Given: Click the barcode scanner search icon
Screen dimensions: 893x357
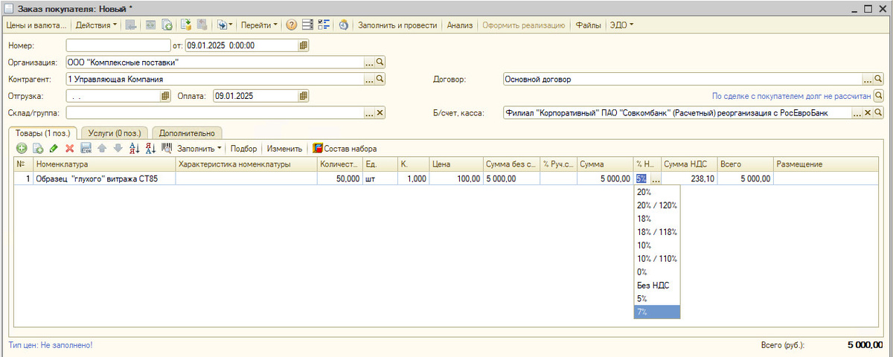Looking at the screenshot, I should point(166,149).
